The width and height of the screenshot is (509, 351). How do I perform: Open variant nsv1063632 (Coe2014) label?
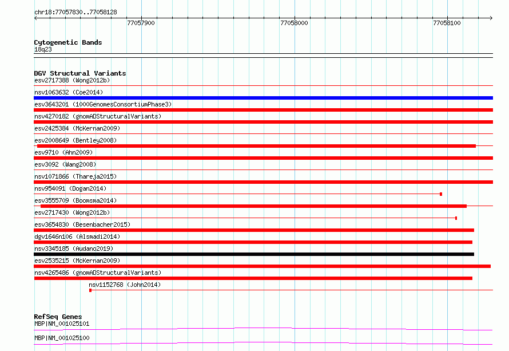pos(69,92)
